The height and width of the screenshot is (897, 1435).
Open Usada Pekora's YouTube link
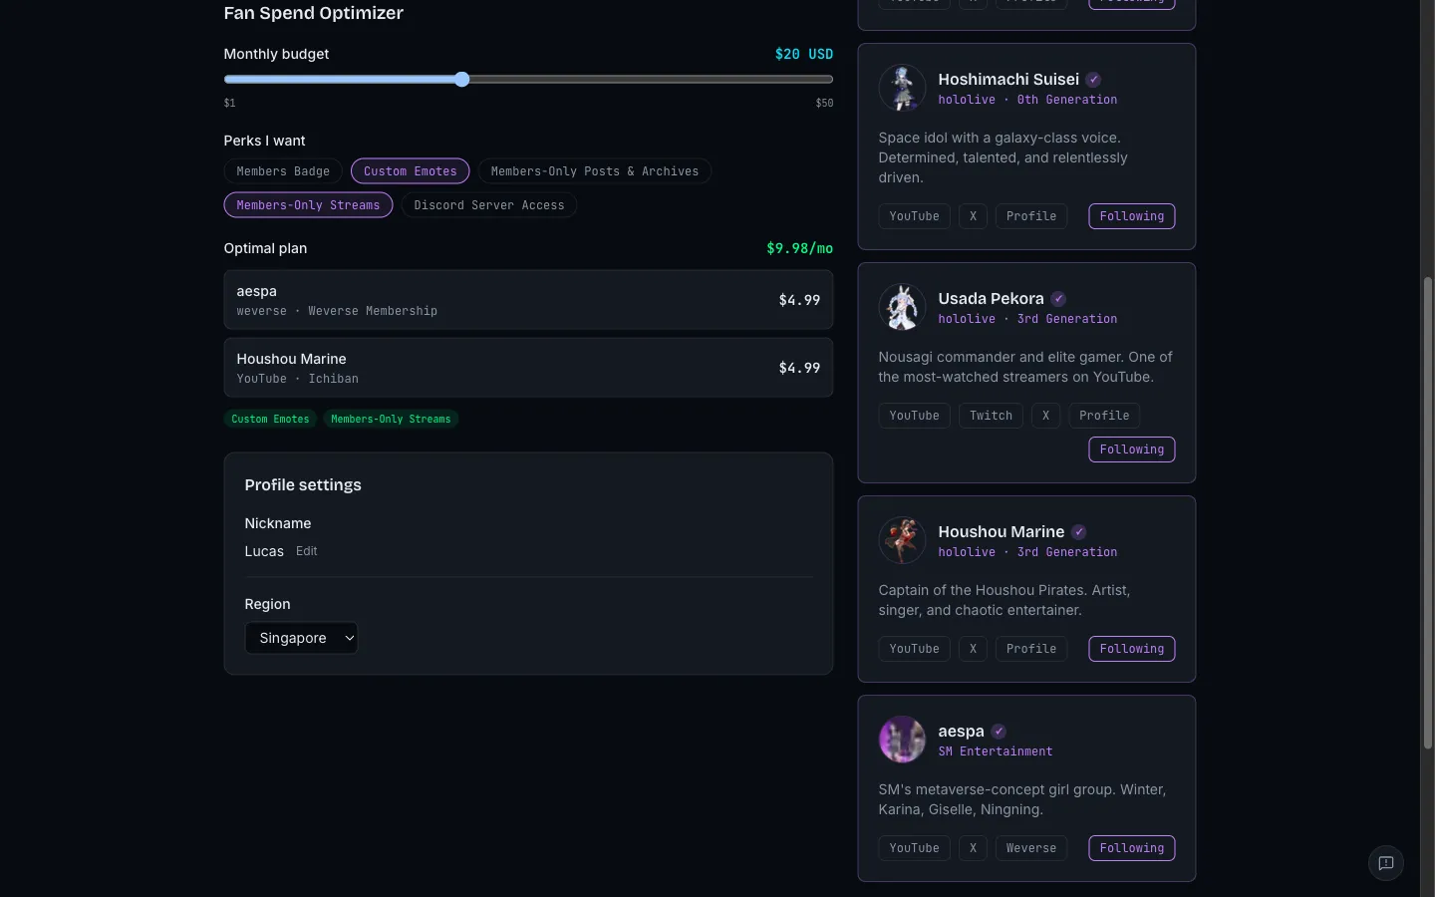click(914, 416)
